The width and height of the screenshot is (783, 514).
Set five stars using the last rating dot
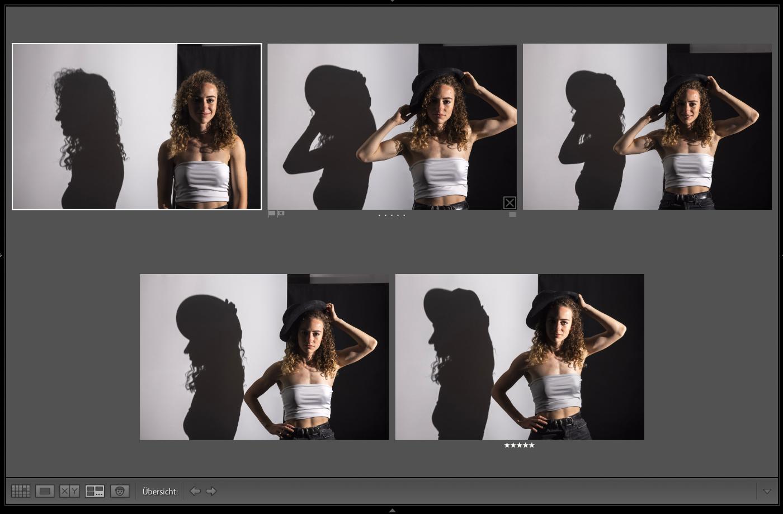[x=404, y=215]
